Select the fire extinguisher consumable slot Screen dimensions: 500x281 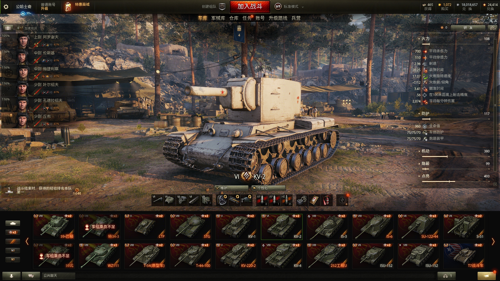[327, 200]
